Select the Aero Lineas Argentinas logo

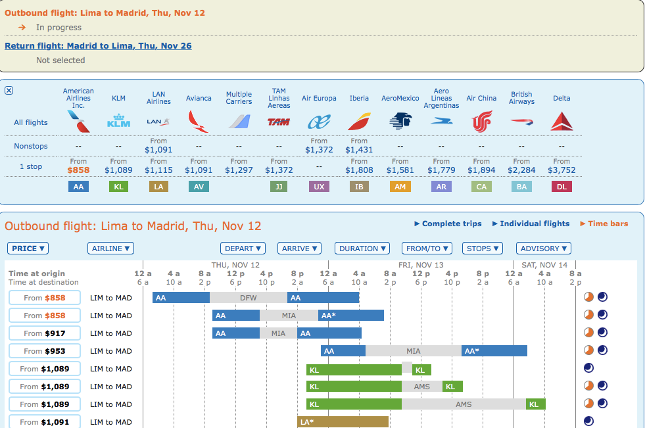click(441, 121)
